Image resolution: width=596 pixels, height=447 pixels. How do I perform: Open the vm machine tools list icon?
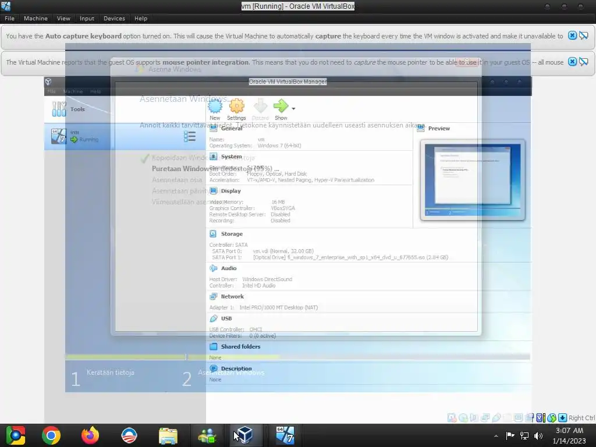point(190,136)
